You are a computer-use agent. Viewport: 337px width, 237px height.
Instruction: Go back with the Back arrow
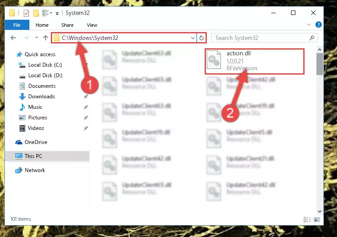click(13, 38)
